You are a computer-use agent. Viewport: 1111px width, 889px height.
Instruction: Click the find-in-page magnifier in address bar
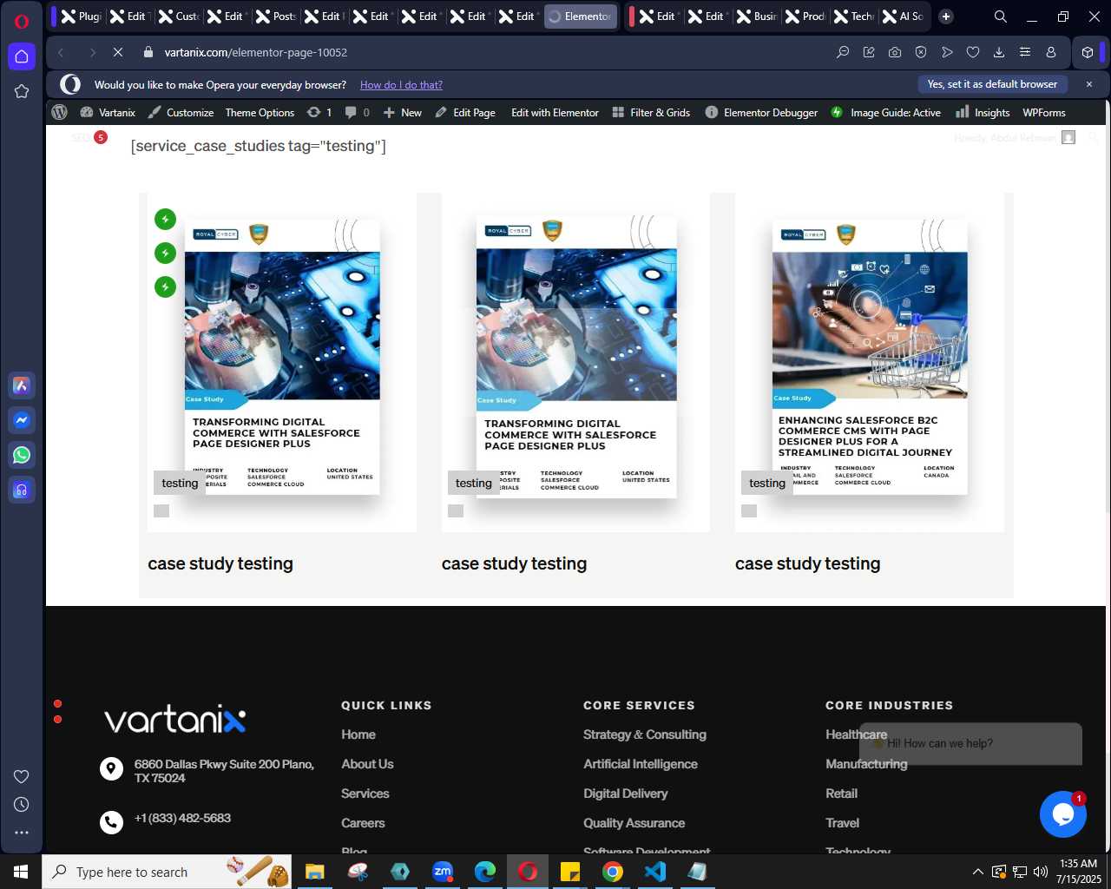coord(843,52)
